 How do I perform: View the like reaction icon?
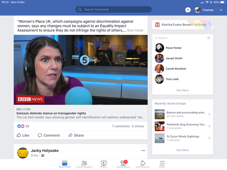(x=19, y=126)
